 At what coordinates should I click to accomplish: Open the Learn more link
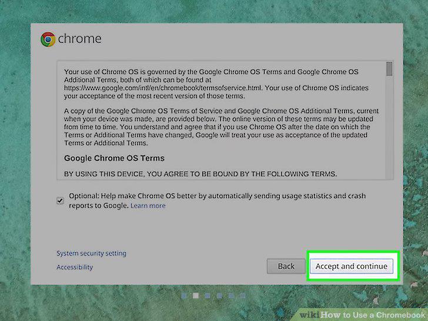click(x=148, y=206)
